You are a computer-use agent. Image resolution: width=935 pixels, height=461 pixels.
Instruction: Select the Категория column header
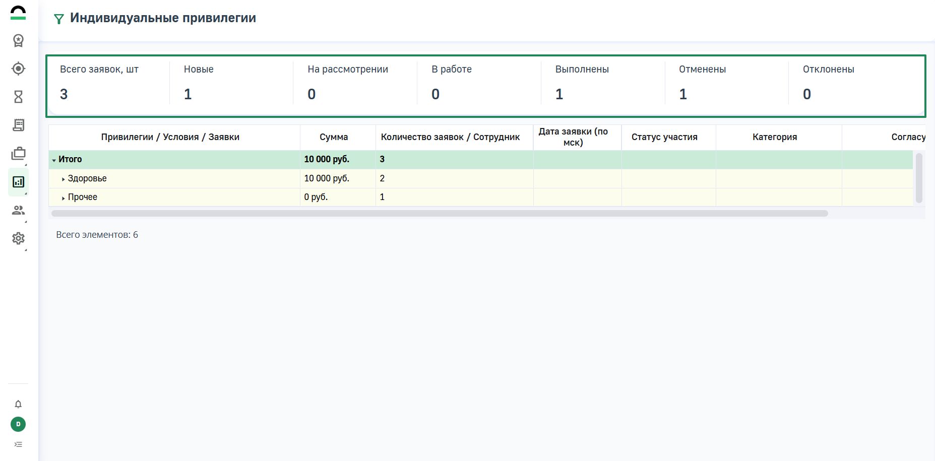[x=774, y=137]
